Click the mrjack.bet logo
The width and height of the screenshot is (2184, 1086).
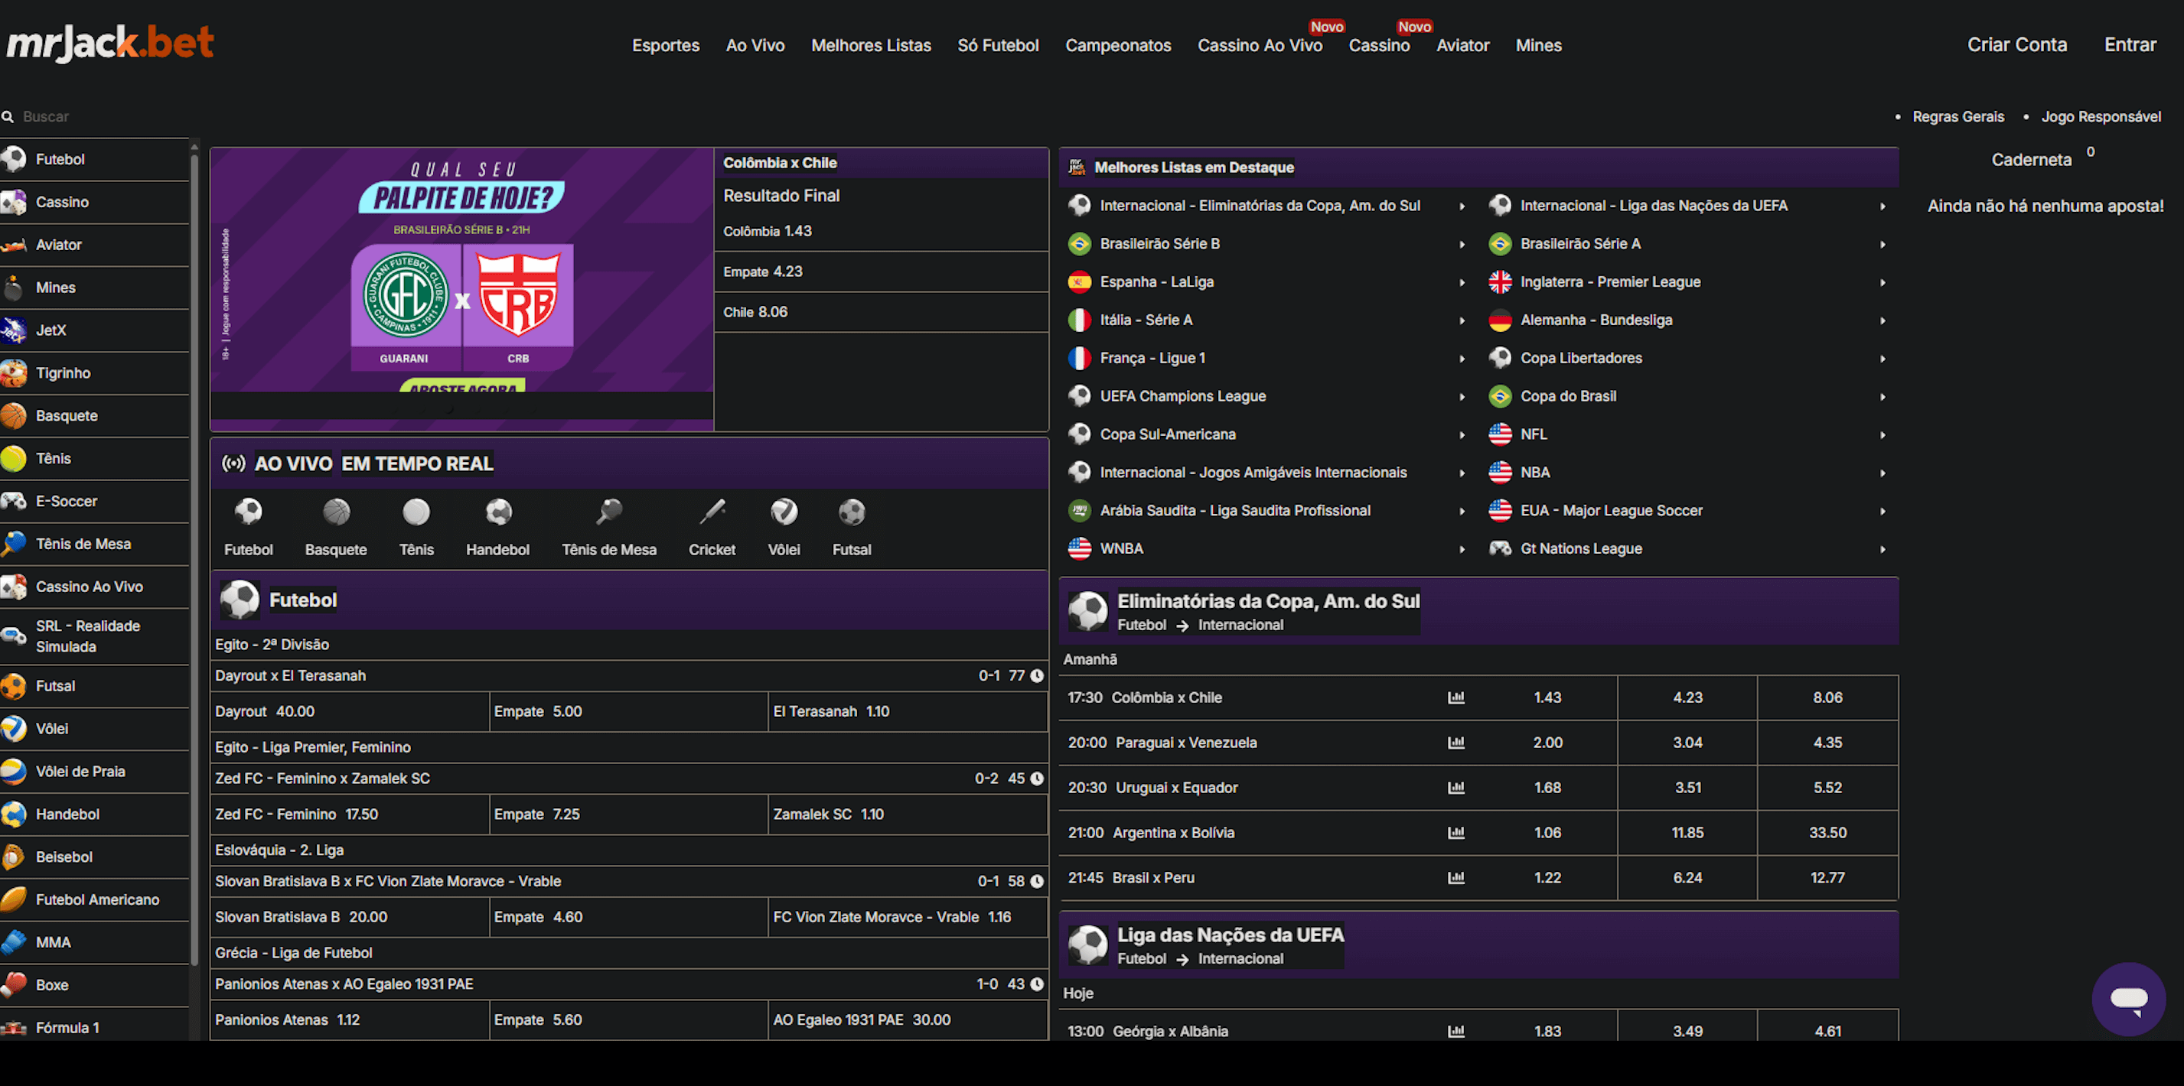[x=110, y=44]
